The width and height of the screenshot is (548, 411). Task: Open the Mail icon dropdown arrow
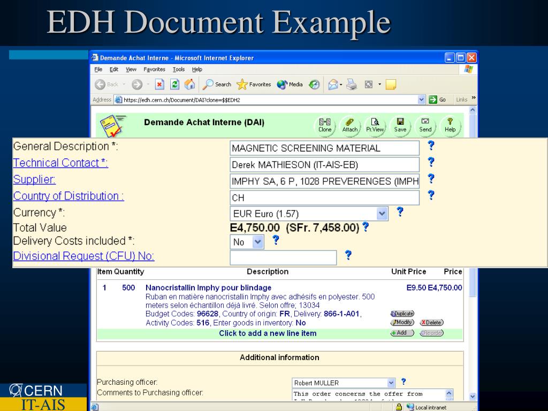tap(341, 84)
